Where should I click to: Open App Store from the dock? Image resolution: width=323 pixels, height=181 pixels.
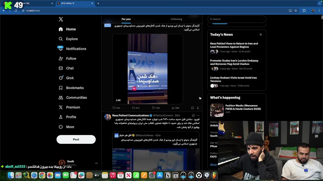coord(160,175)
